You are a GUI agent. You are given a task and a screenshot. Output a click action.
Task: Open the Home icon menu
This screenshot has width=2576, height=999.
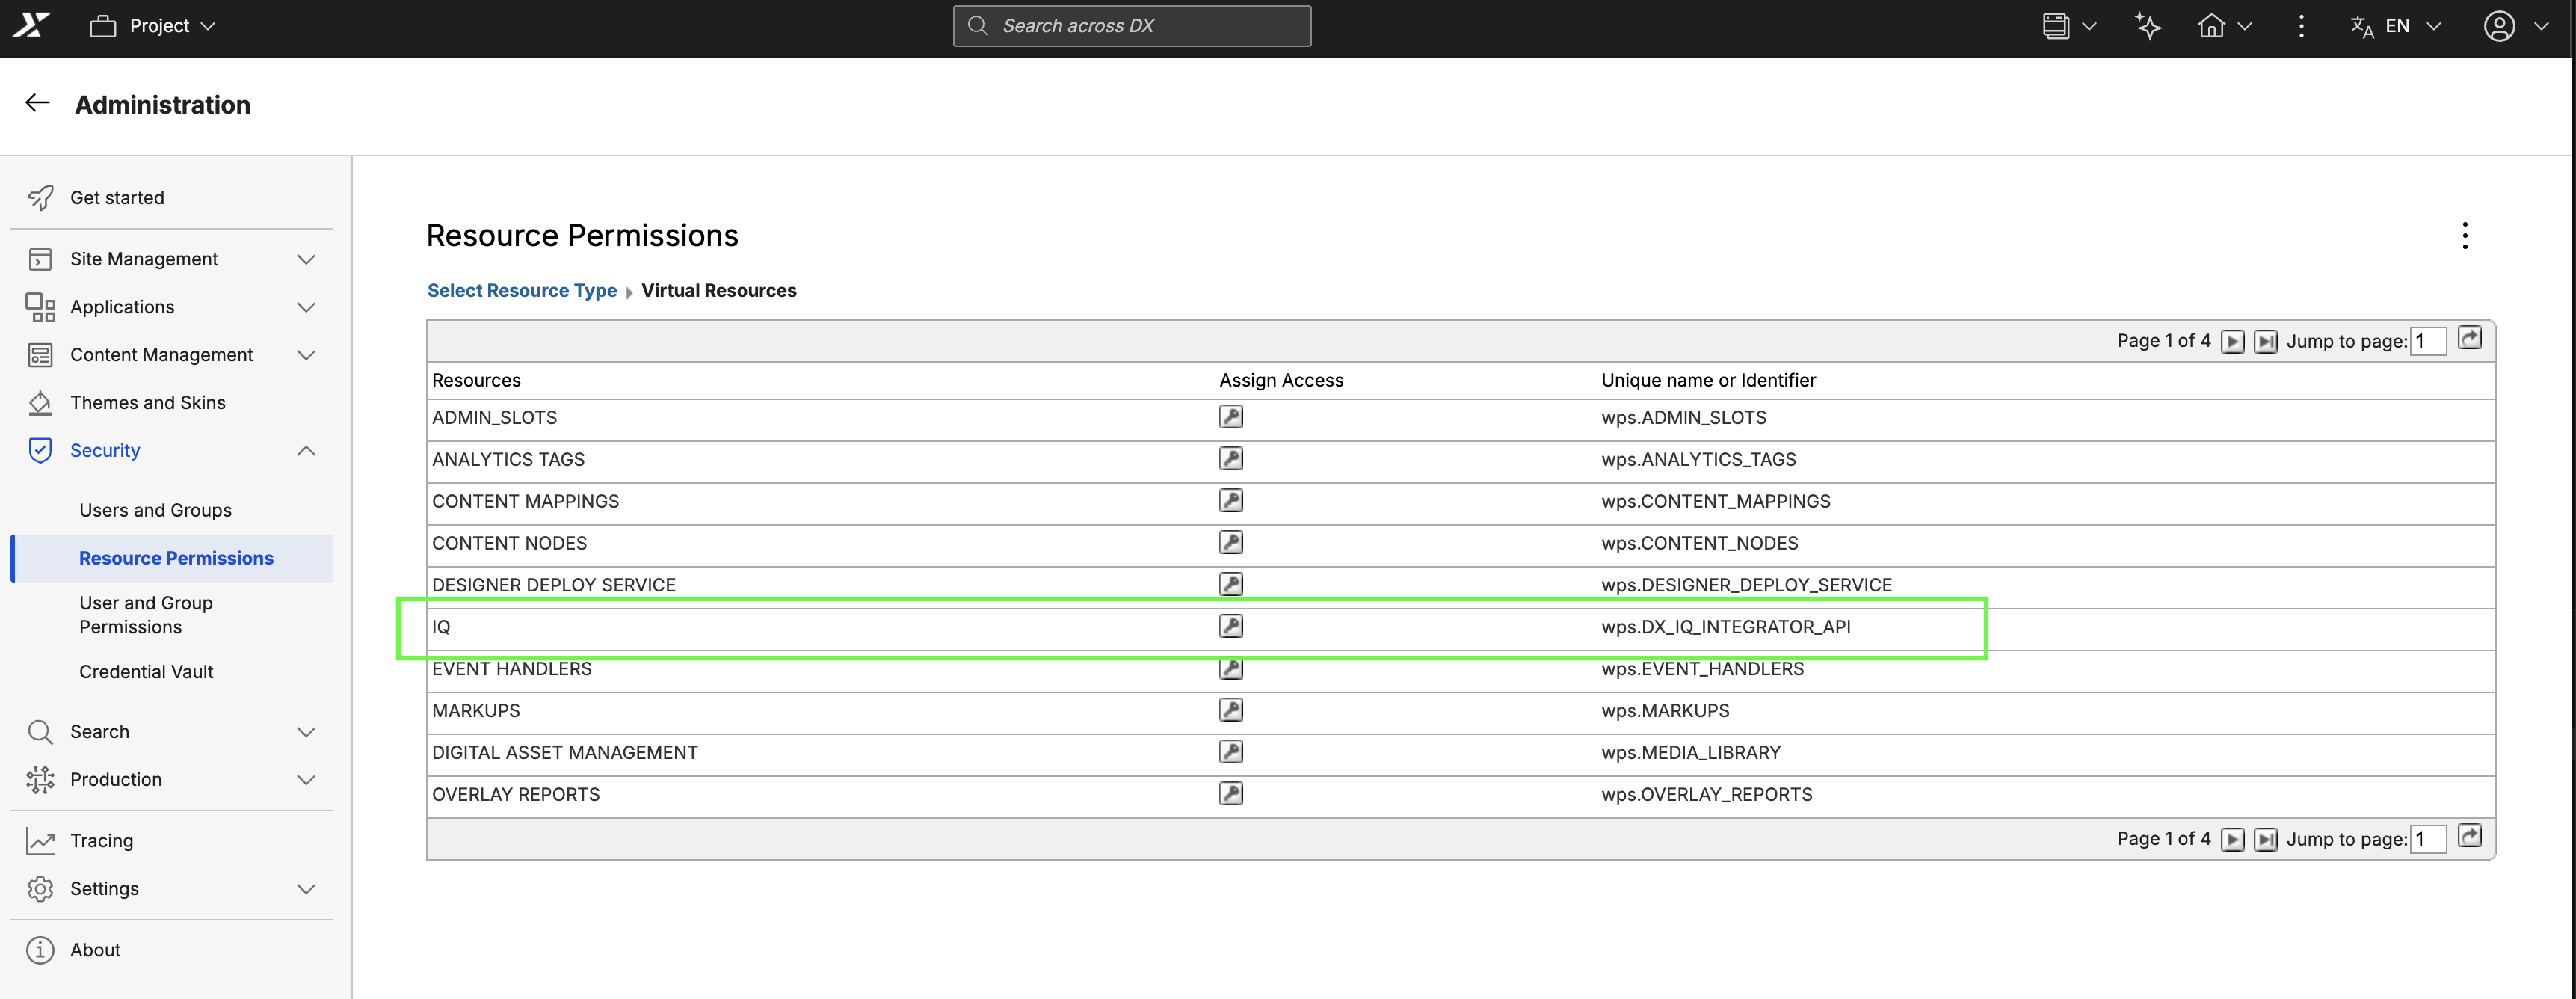(2211, 26)
